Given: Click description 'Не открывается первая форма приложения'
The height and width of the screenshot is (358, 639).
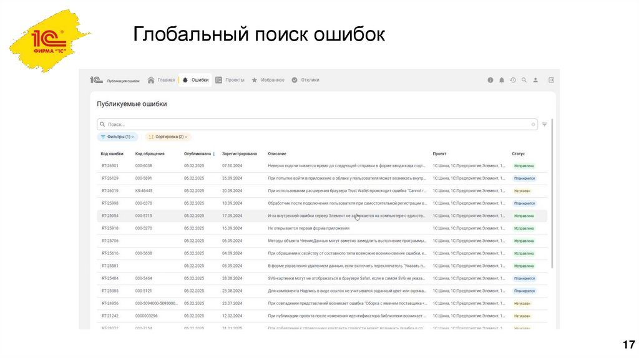Looking at the screenshot, I should (x=308, y=228).
